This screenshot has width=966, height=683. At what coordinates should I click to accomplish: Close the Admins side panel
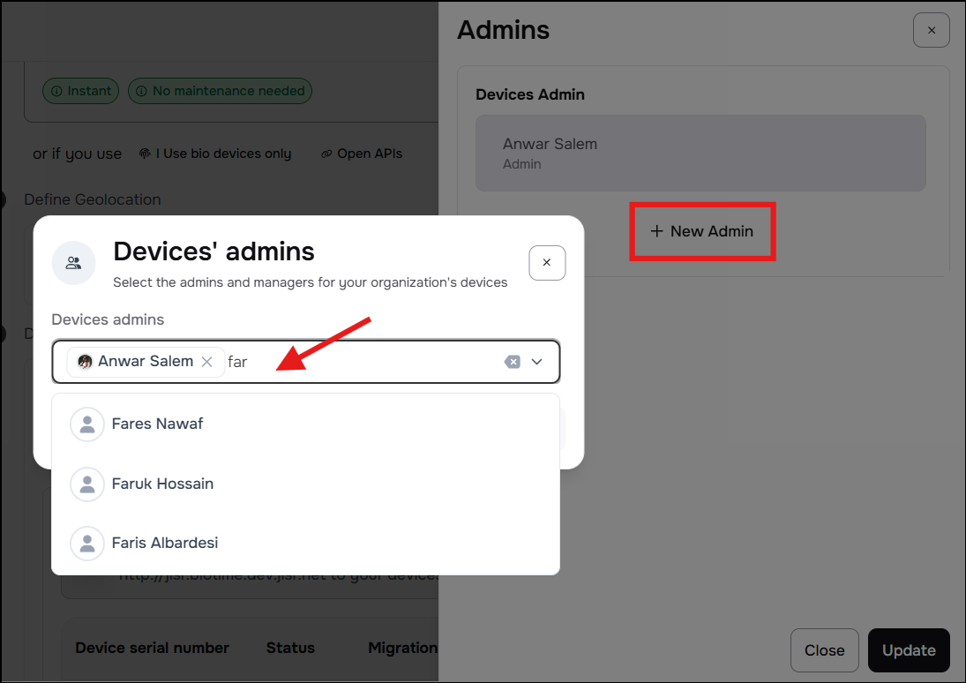[x=932, y=30]
